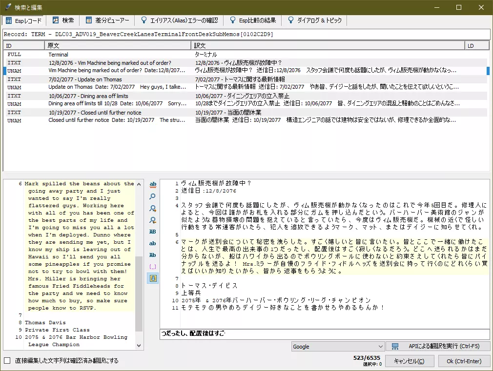Open the ダイアログ & トピック tab
This screenshot has height=371, width=493.
[x=315, y=20]
